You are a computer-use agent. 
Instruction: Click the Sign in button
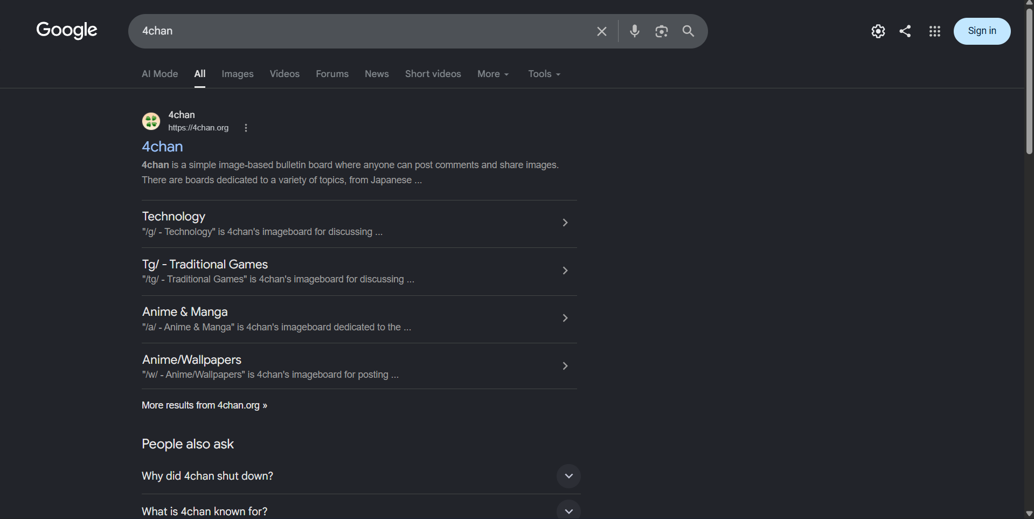pyautogui.click(x=982, y=31)
